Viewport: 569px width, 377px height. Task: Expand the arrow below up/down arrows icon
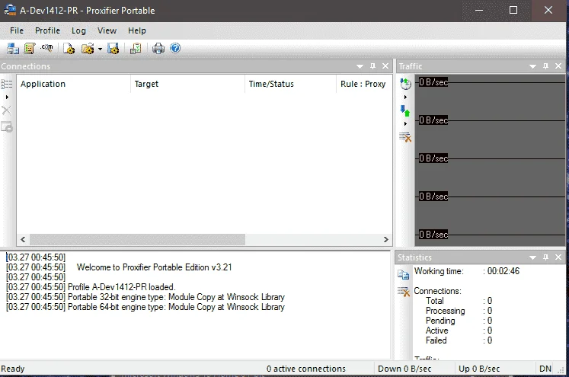click(405, 123)
